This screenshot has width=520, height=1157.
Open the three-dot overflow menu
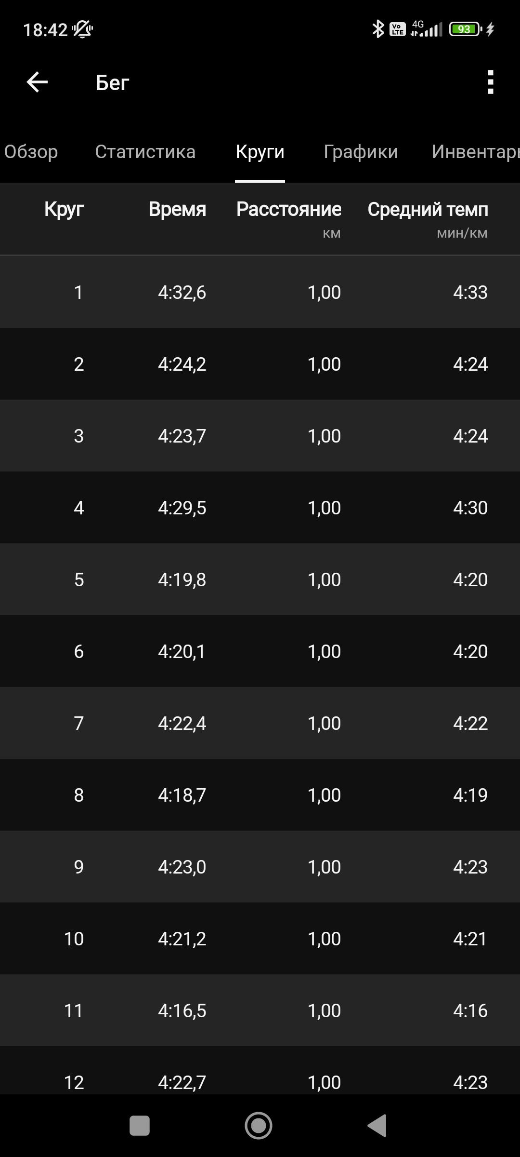click(x=490, y=82)
